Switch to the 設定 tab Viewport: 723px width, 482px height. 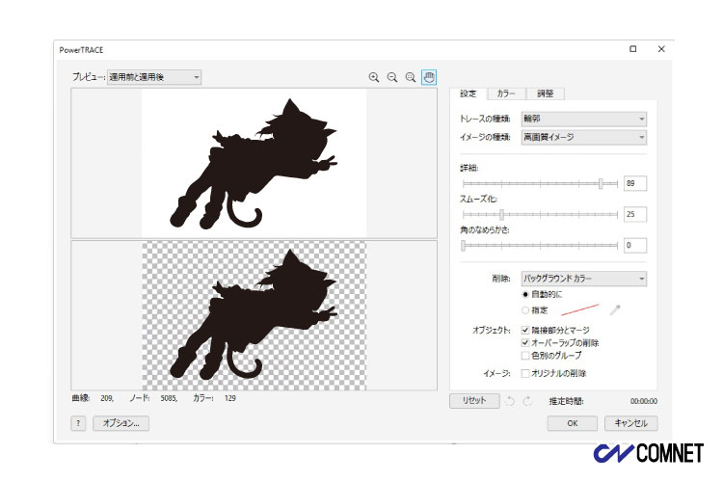[x=468, y=94]
